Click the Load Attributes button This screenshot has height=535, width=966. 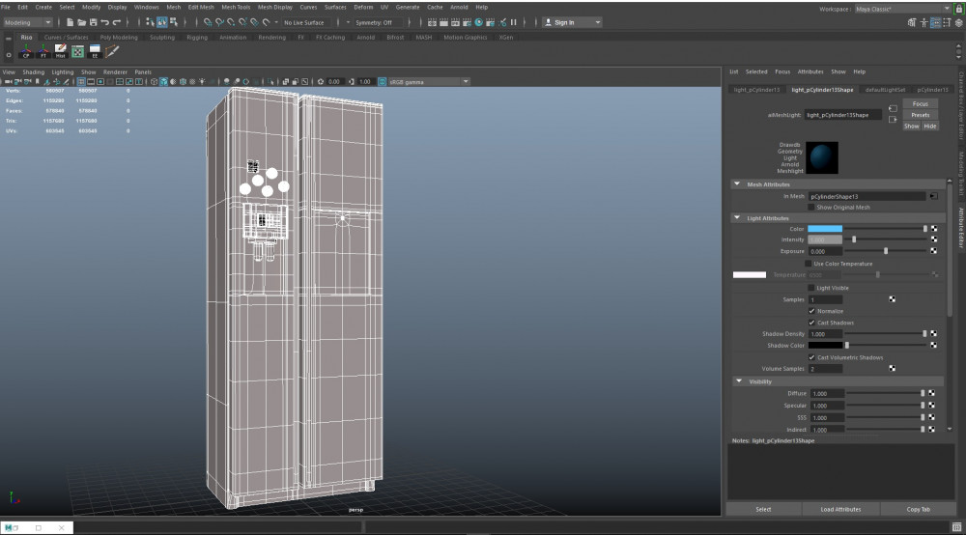pos(839,509)
